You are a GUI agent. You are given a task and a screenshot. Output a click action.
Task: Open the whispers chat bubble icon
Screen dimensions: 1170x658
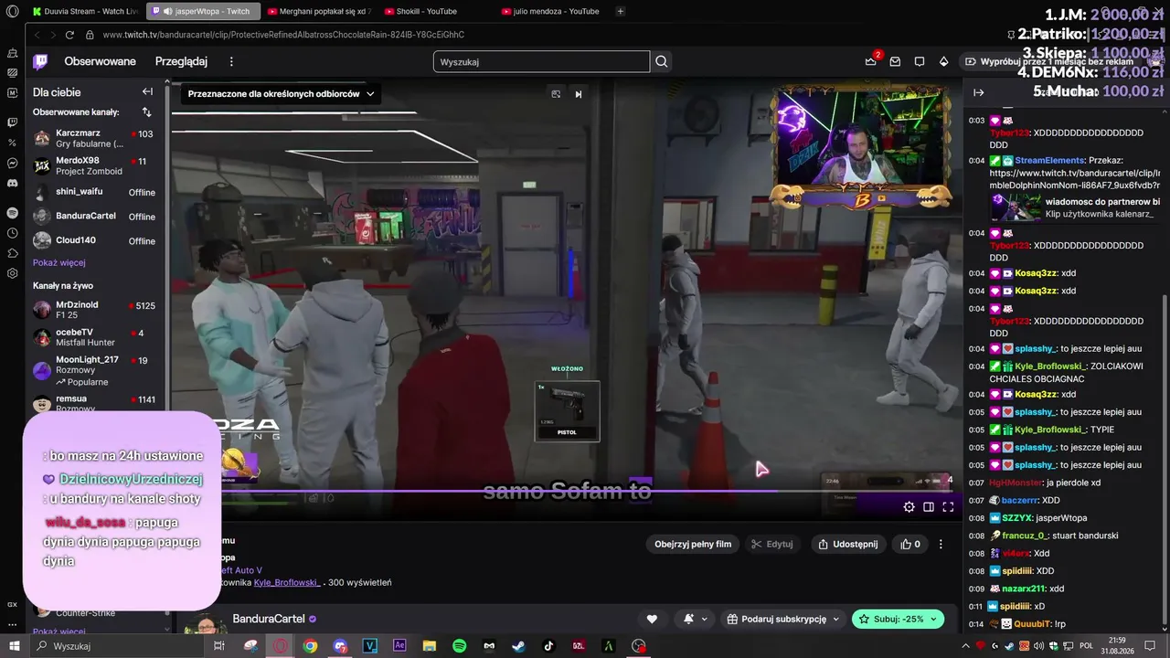(x=920, y=61)
